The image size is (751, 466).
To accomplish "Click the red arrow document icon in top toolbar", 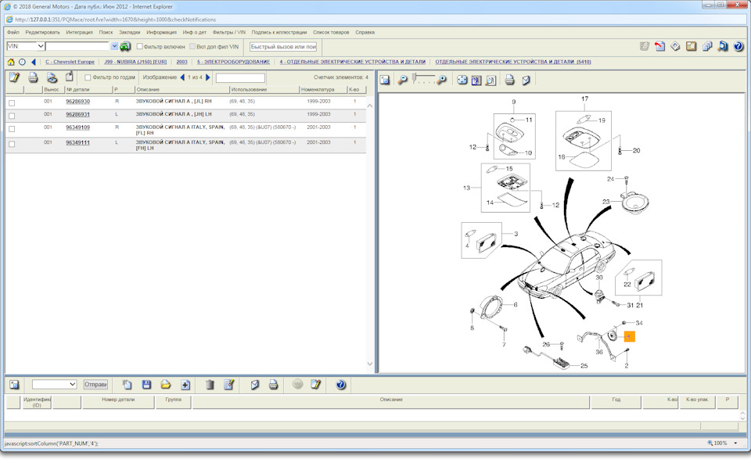I will click(x=659, y=46).
